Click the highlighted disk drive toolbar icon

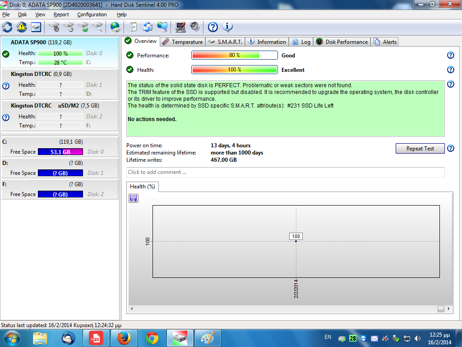[x=36, y=27]
